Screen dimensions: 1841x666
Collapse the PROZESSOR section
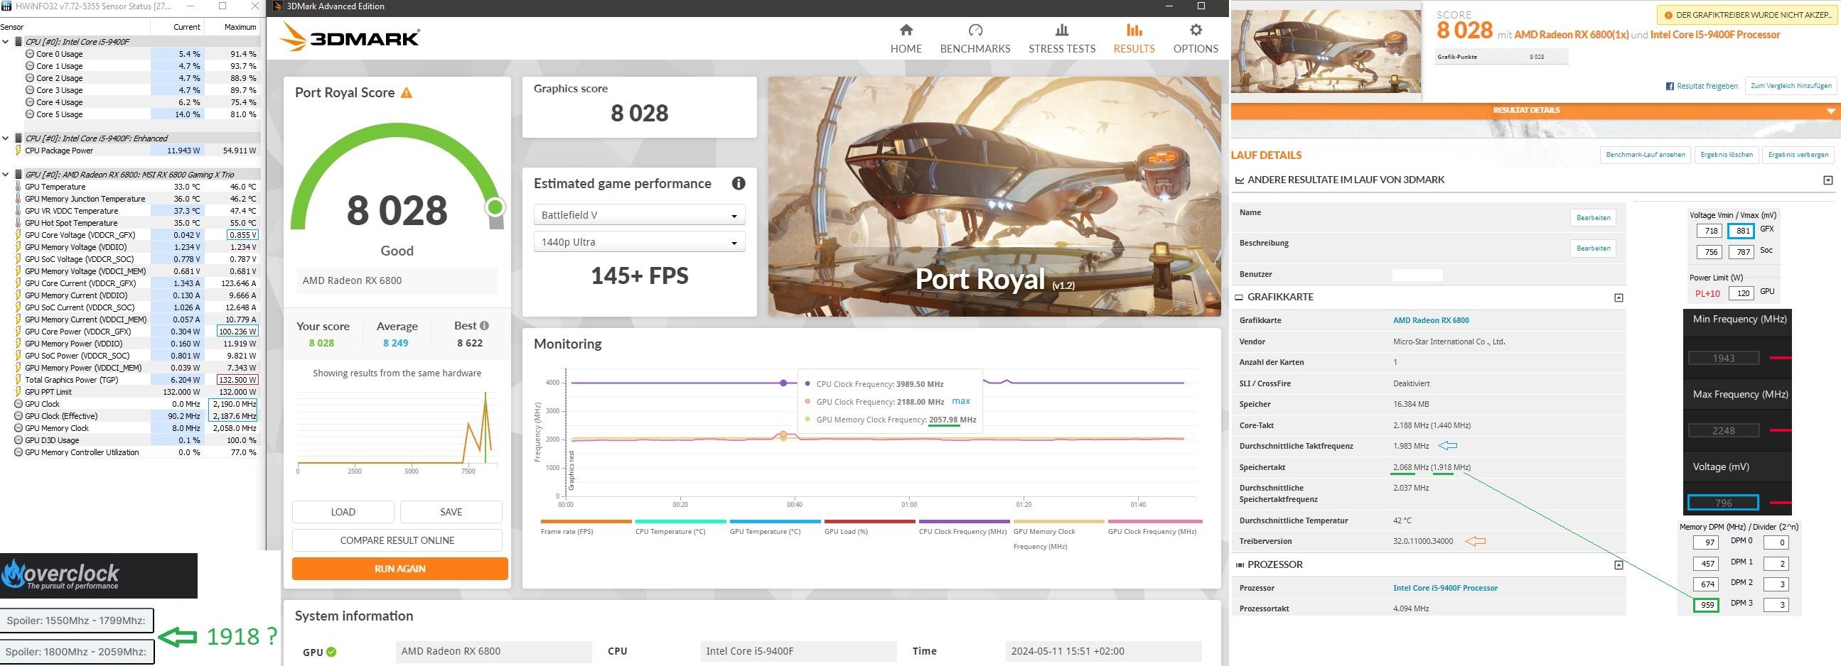(1619, 565)
